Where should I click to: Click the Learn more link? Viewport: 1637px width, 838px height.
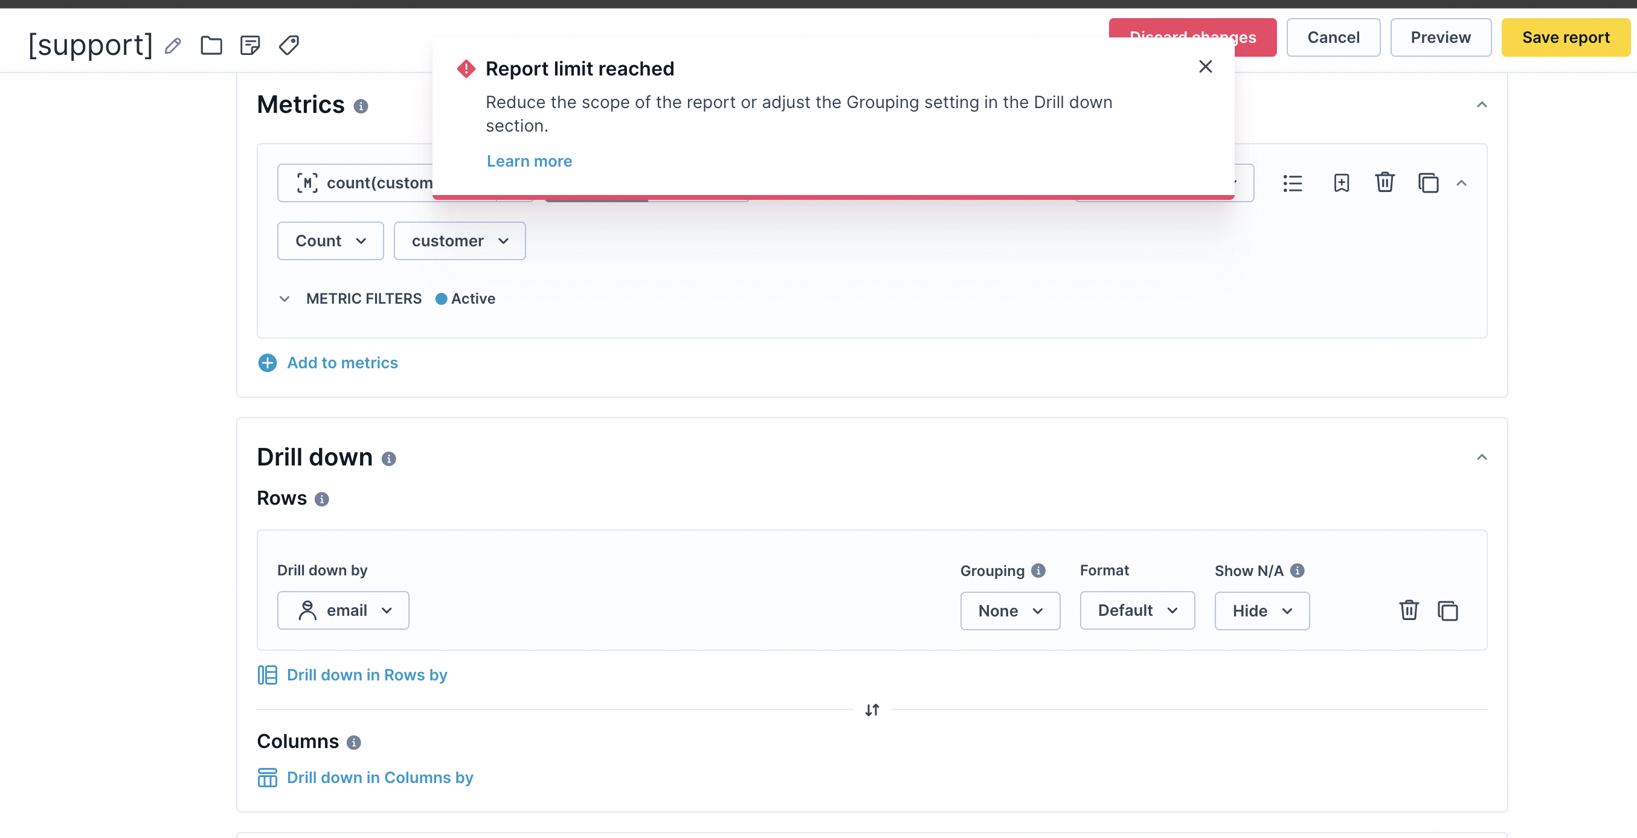click(529, 161)
